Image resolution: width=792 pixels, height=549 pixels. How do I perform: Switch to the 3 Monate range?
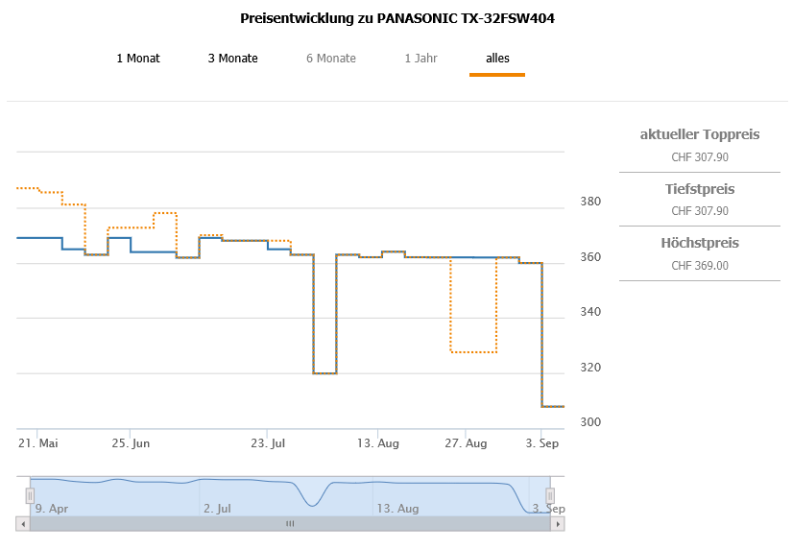232,59
